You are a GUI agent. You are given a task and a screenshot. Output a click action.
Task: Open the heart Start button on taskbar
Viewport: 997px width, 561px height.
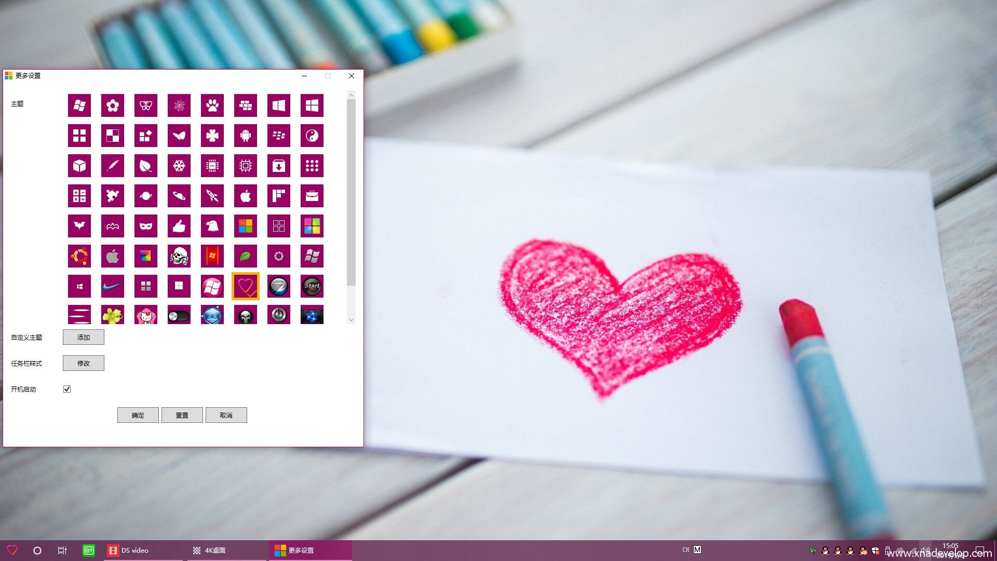point(12,550)
